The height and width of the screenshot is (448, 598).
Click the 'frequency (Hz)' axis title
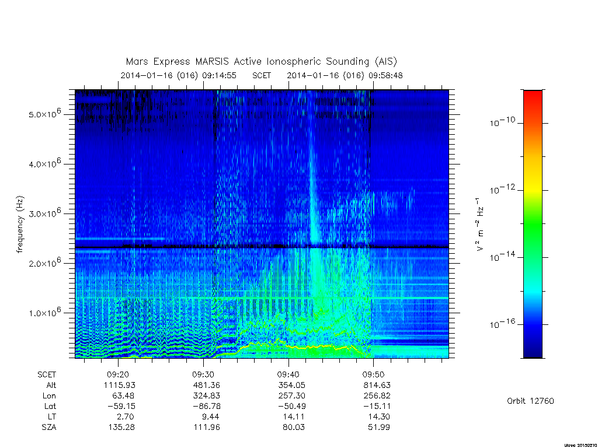point(20,225)
